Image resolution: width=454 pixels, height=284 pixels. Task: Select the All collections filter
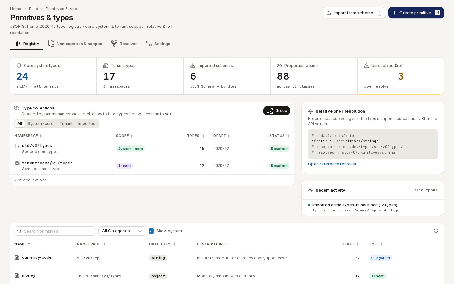click(x=20, y=124)
